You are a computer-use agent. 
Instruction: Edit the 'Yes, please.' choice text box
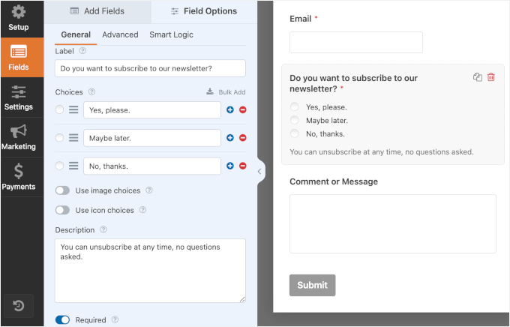[x=152, y=110]
